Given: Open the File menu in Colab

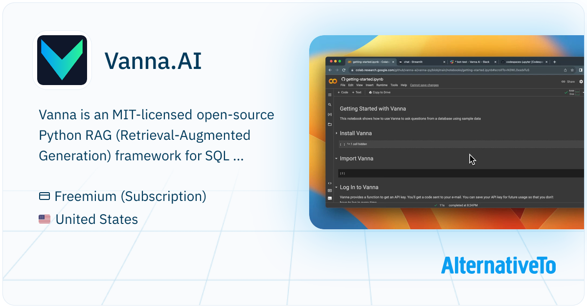Looking at the screenshot, I should tap(343, 85).
